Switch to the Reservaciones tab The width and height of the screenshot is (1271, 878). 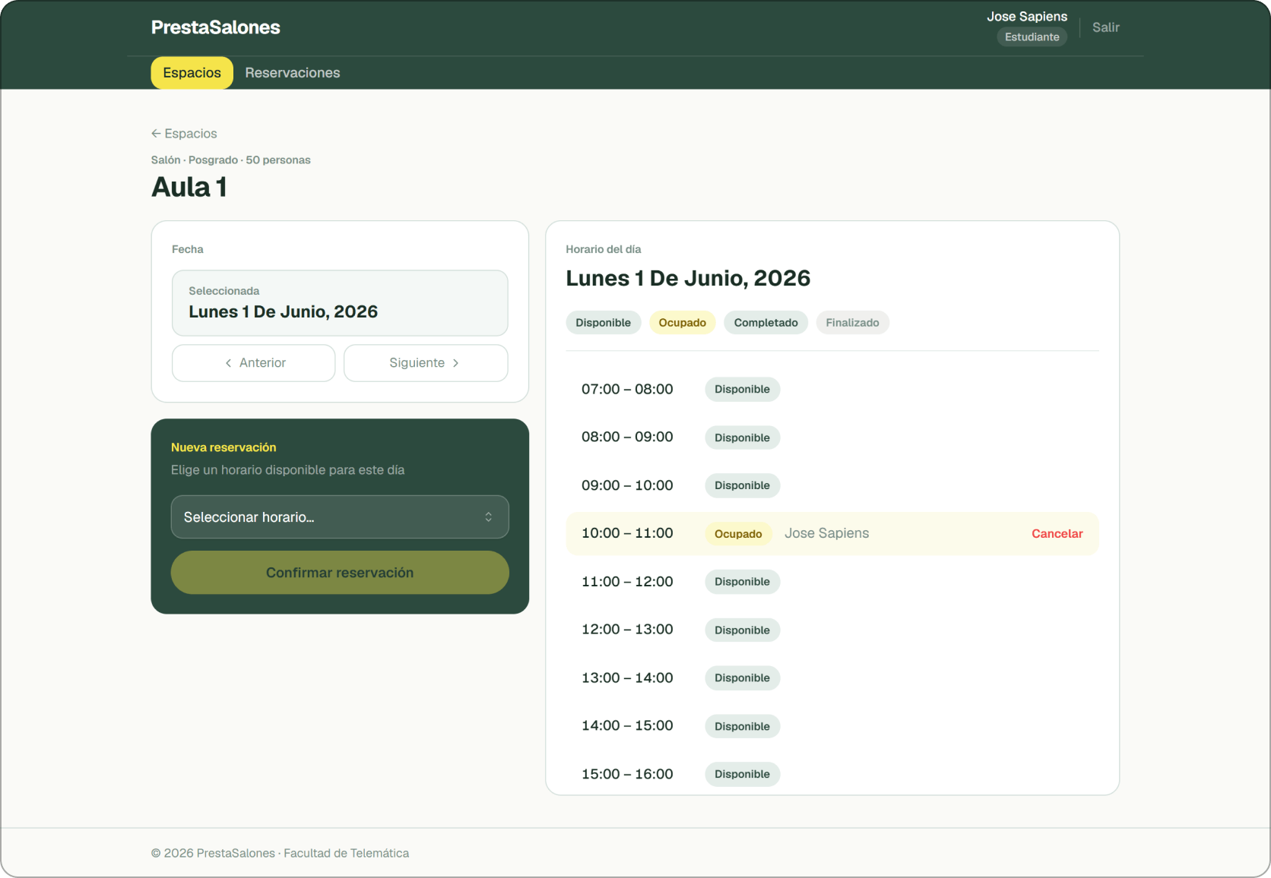[x=293, y=73]
